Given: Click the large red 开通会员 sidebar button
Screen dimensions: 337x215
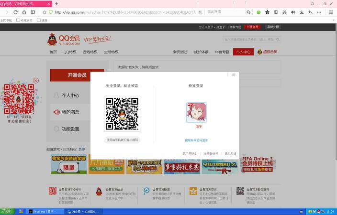Looking at the screenshot, I should tap(77, 75).
